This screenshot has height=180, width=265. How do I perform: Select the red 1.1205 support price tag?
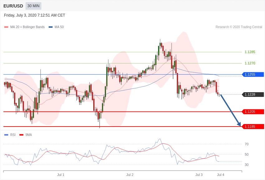253,112
